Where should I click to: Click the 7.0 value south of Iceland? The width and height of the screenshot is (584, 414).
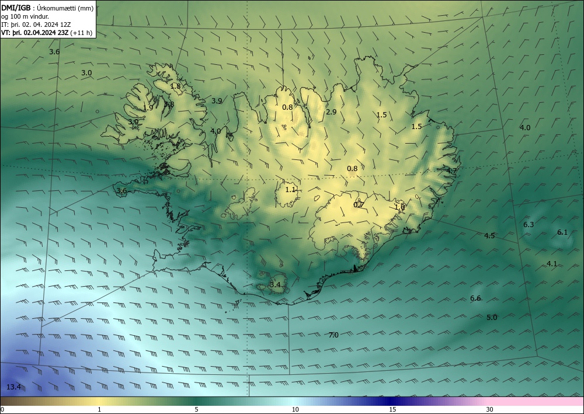(333, 335)
